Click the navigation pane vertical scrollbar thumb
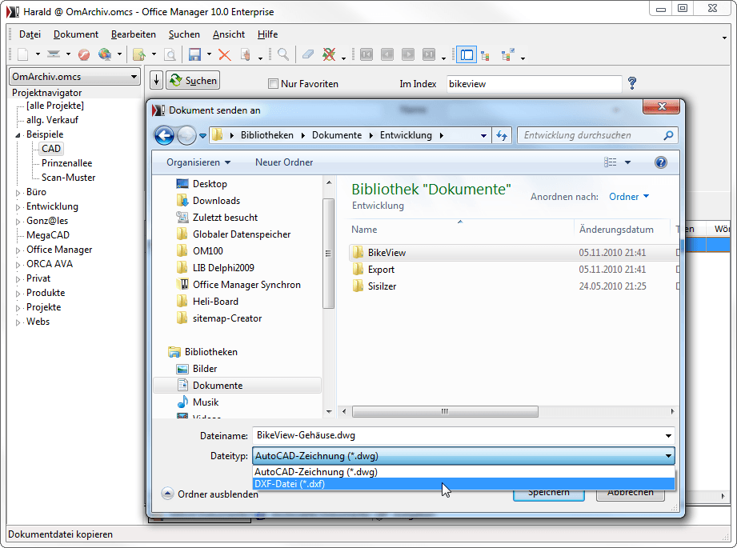This screenshot has width=737, height=548. (x=329, y=254)
